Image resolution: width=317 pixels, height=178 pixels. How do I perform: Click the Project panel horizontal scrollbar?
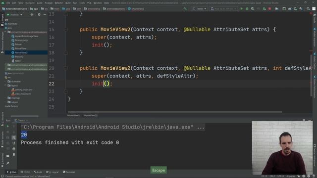[24, 116]
